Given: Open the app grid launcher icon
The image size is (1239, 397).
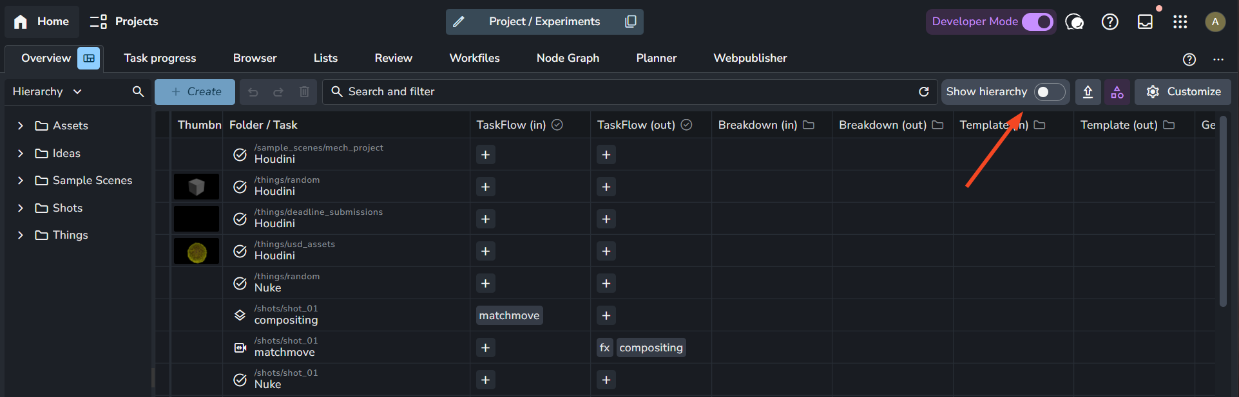Looking at the screenshot, I should 1180,22.
